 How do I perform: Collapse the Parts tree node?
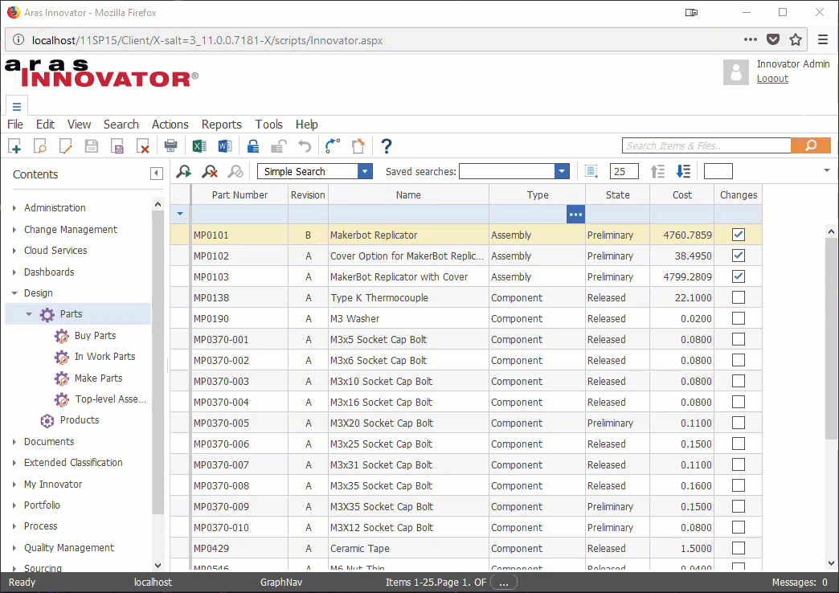click(x=29, y=314)
